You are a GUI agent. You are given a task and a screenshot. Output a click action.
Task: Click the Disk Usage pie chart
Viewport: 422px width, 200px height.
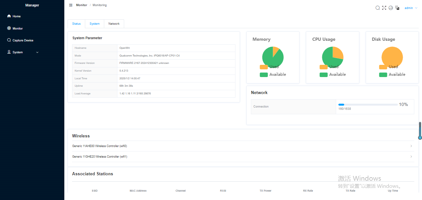tap(392, 57)
